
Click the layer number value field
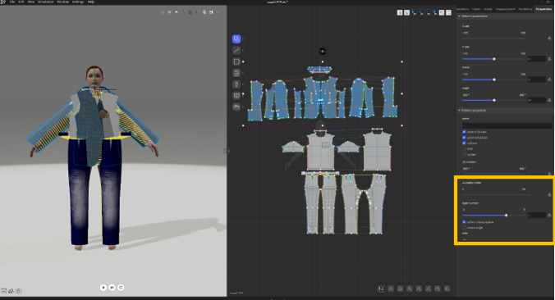(x=537, y=216)
